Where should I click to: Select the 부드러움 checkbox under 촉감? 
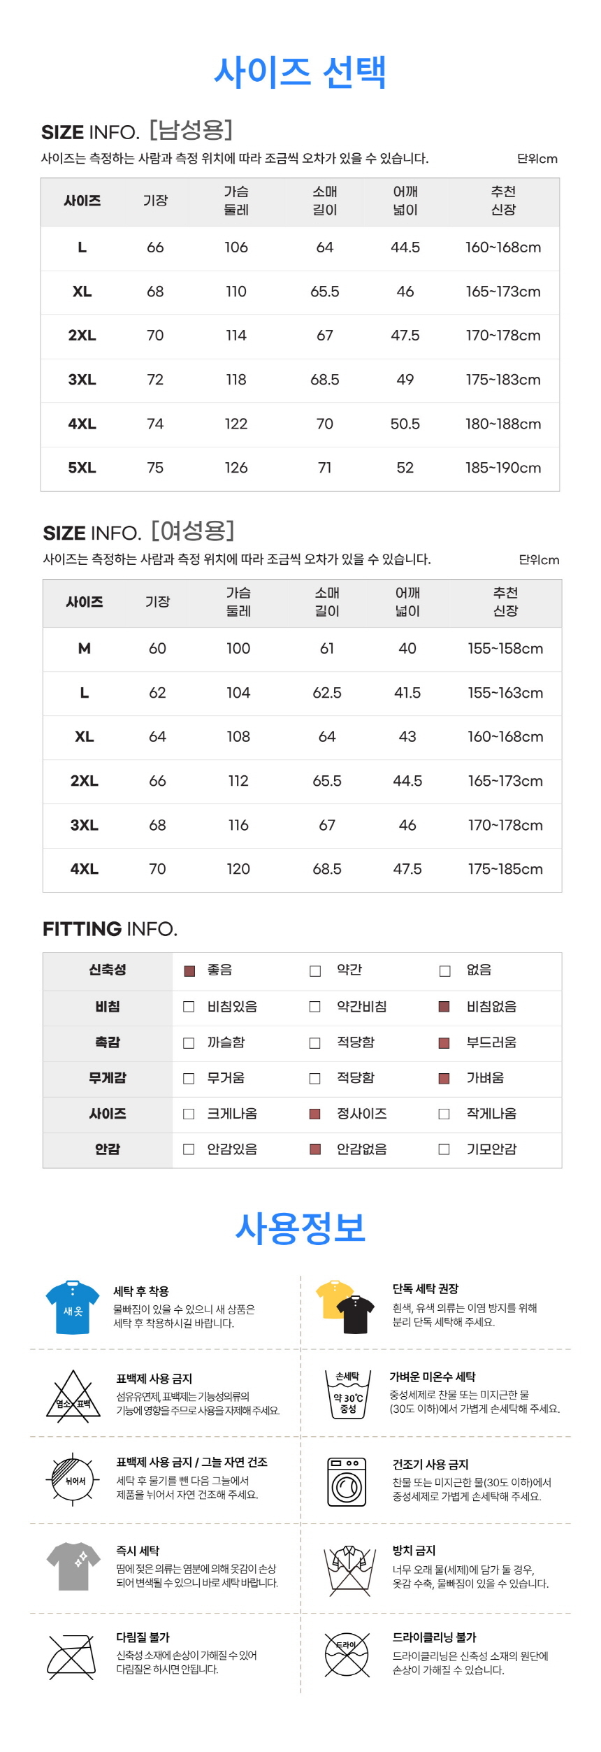[444, 1043]
